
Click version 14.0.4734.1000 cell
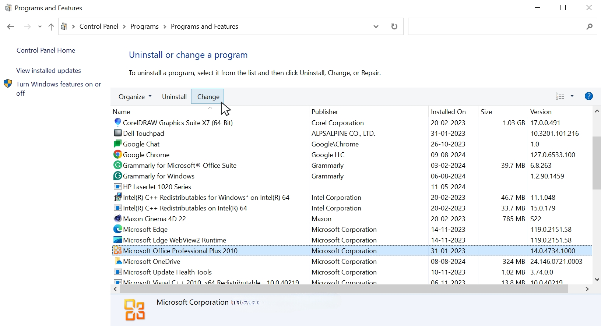click(x=552, y=251)
